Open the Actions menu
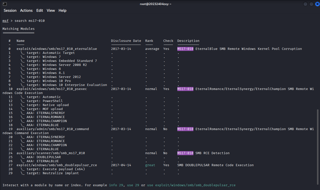This screenshot has height=190, width=320. pyautogui.click(x=26, y=11)
